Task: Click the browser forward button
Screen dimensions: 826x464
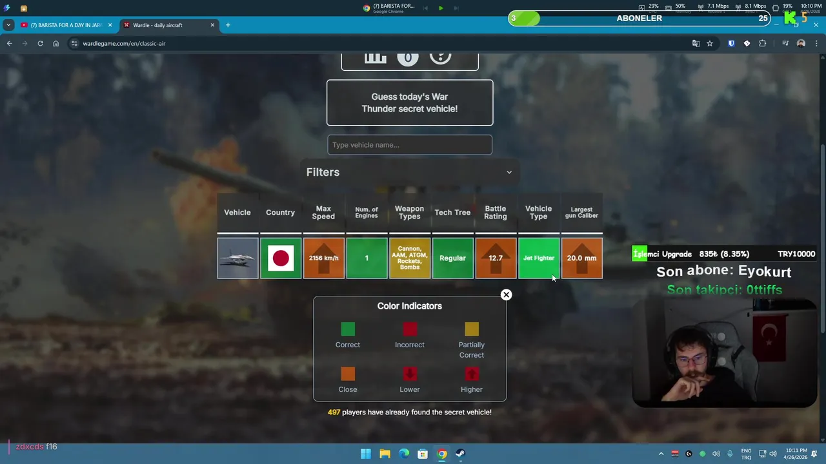Action: [x=25, y=43]
